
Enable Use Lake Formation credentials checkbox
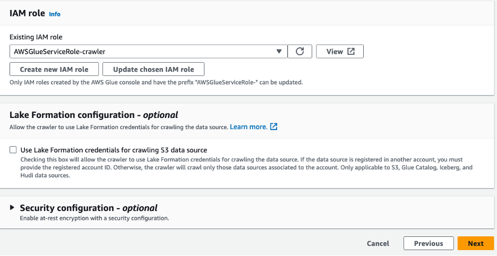(x=13, y=150)
